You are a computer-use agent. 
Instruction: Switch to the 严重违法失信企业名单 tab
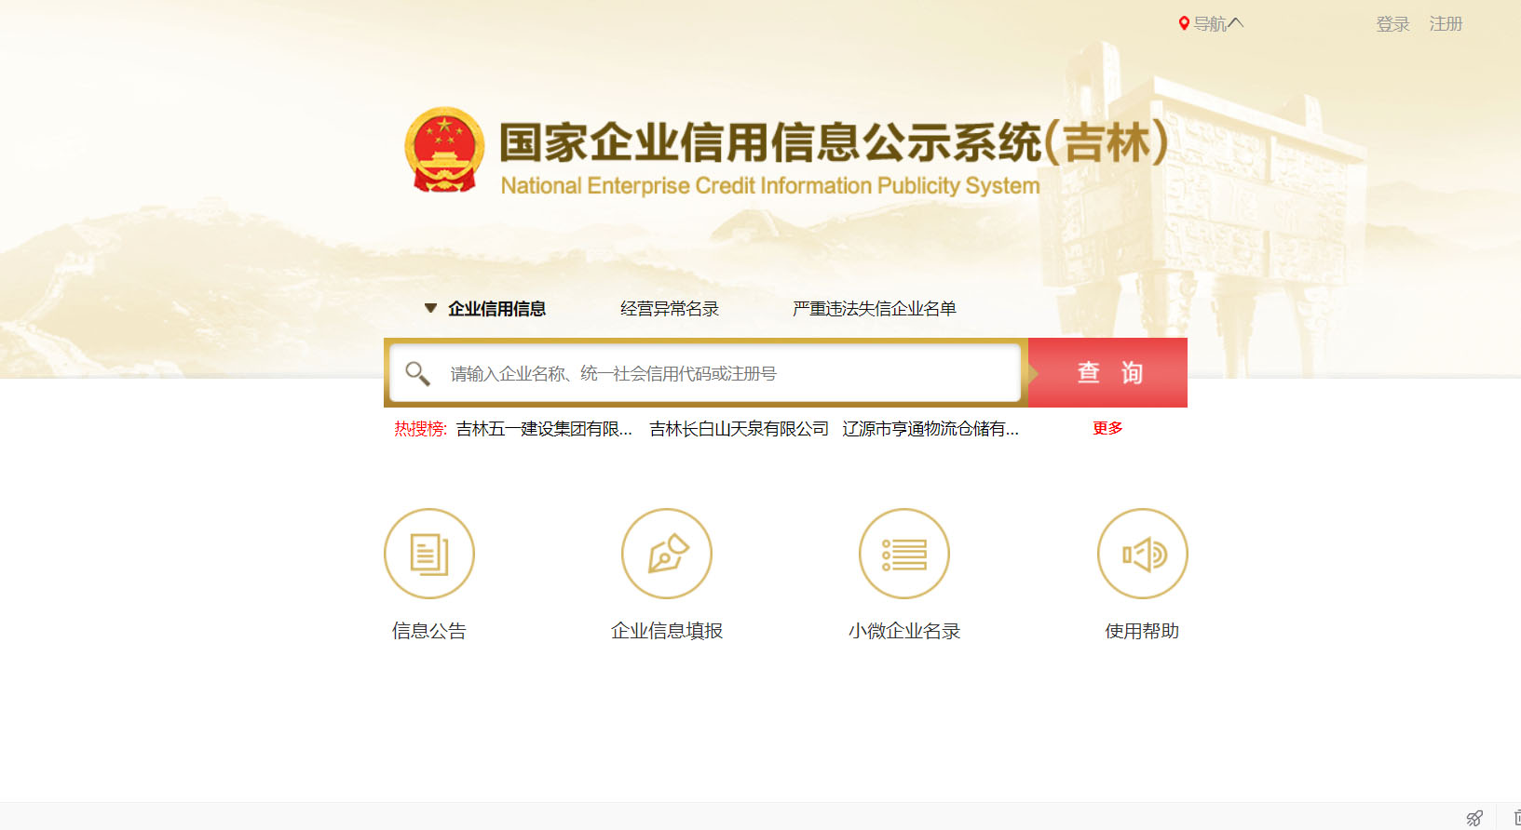click(875, 308)
